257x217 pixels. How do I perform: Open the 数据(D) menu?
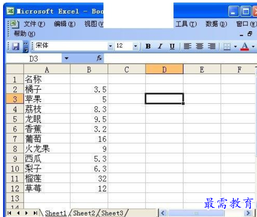[216, 24]
